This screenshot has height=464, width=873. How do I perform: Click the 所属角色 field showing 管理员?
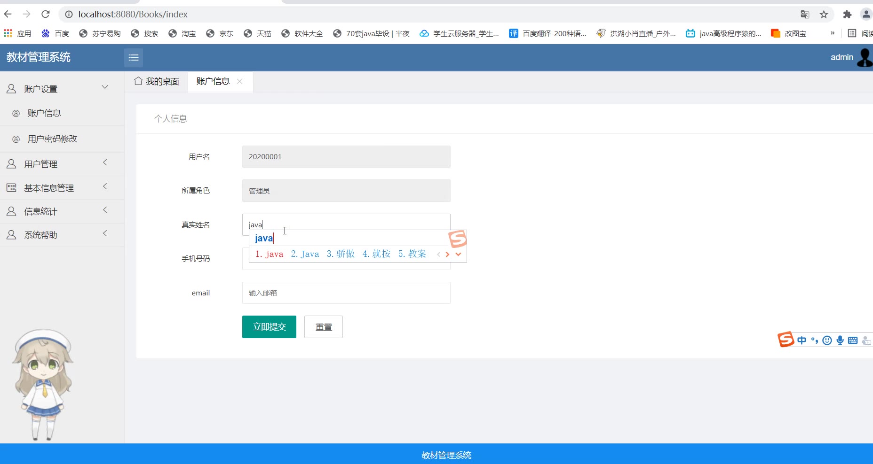point(346,191)
